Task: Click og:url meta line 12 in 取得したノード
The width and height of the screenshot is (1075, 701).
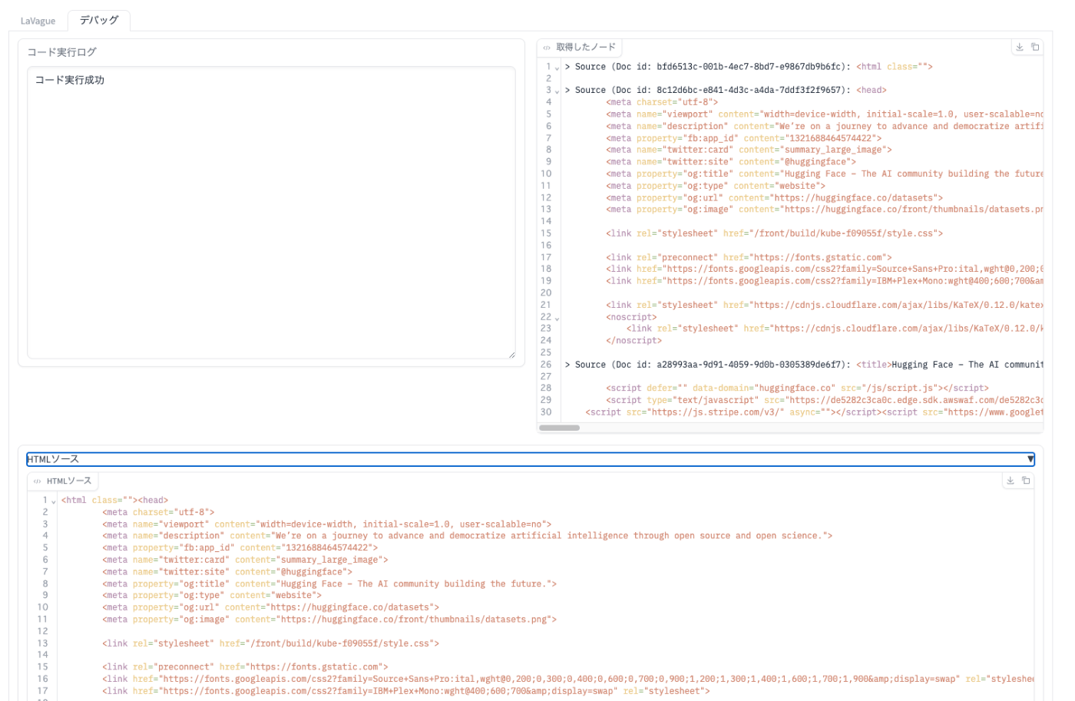Action: click(x=774, y=198)
